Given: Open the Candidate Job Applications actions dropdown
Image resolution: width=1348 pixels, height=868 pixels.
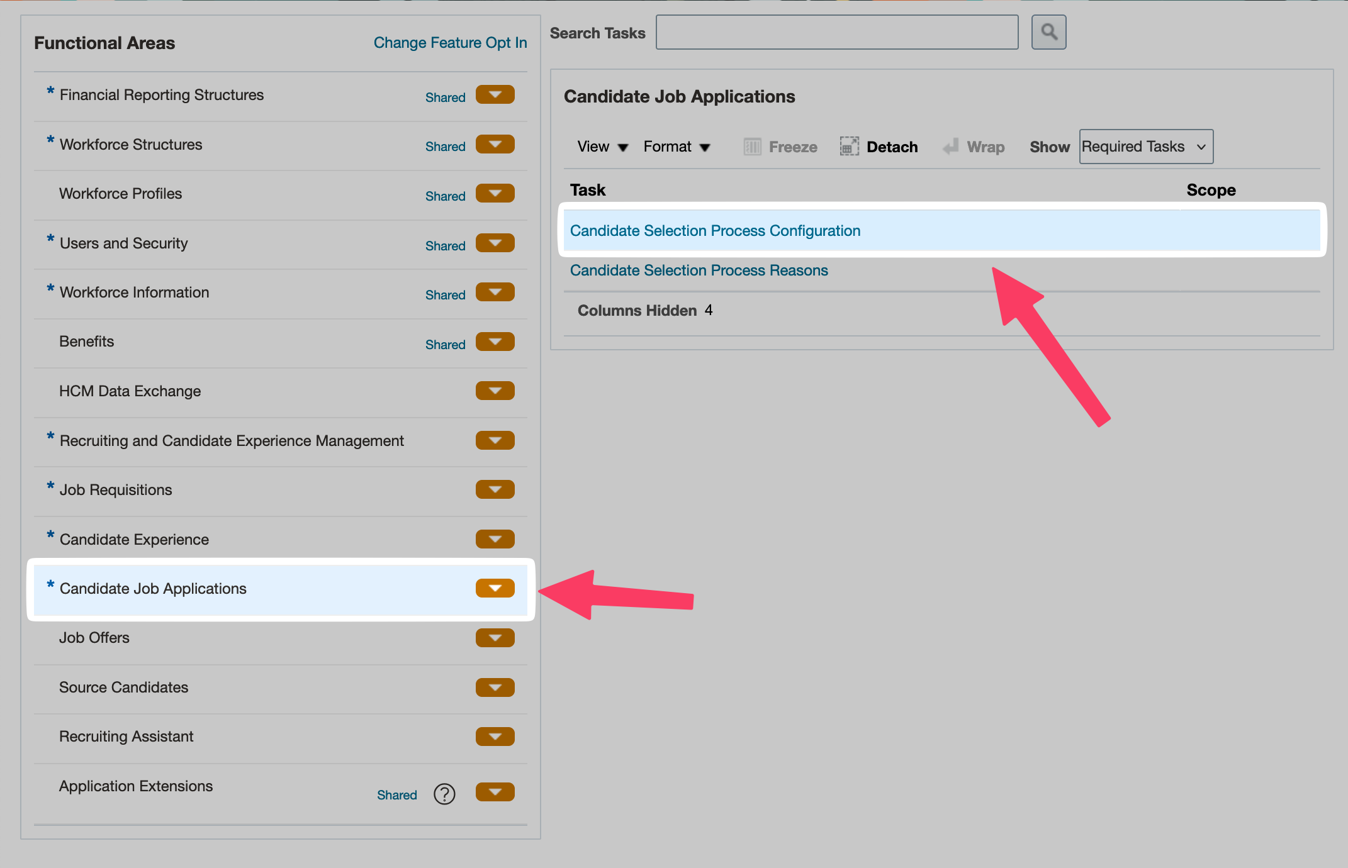Looking at the screenshot, I should [x=495, y=588].
